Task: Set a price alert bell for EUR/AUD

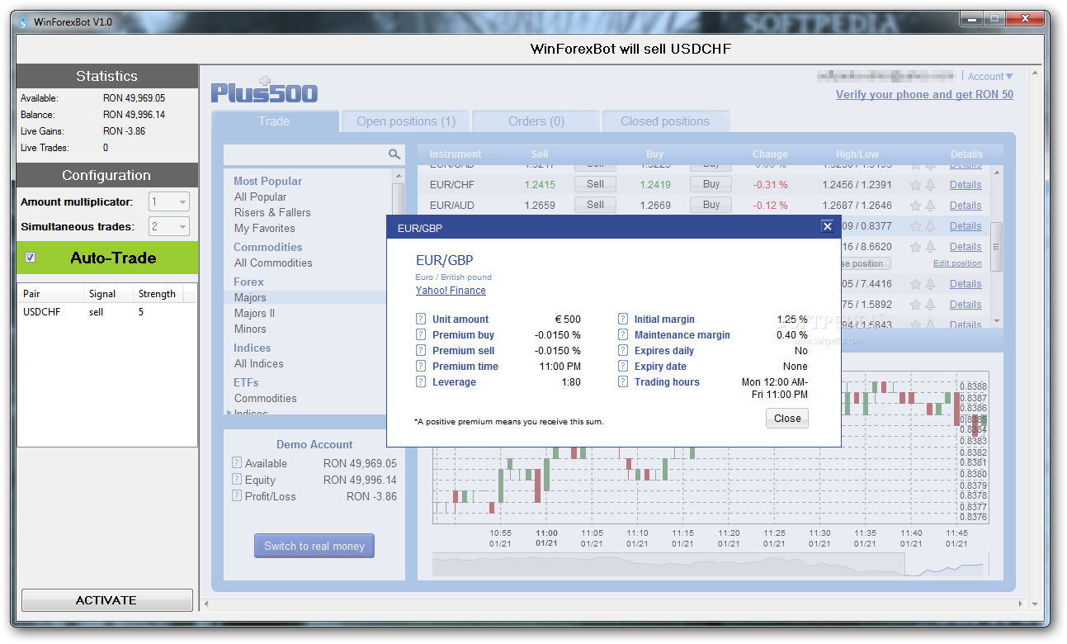Action: pyautogui.click(x=930, y=206)
